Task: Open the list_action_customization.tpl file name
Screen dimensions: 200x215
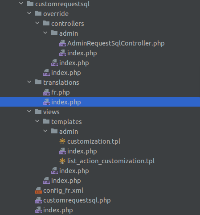Action: pos(111,161)
